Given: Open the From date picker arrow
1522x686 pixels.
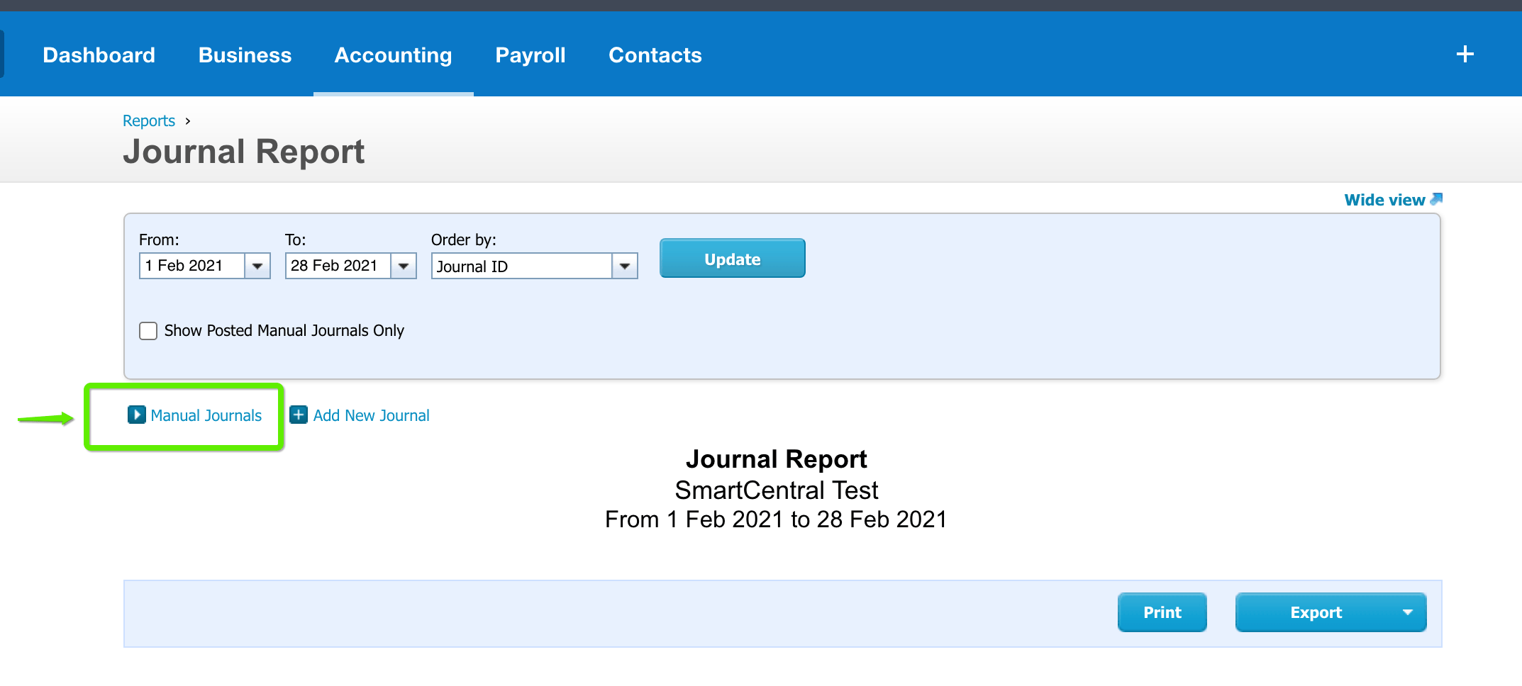Looking at the screenshot, I should click(257, 266).
